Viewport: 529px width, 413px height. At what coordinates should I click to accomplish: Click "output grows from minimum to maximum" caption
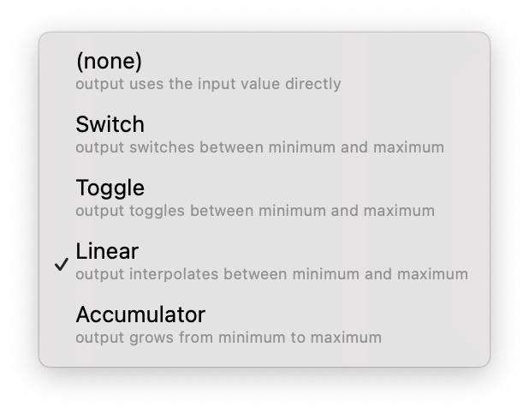point(229,338)
